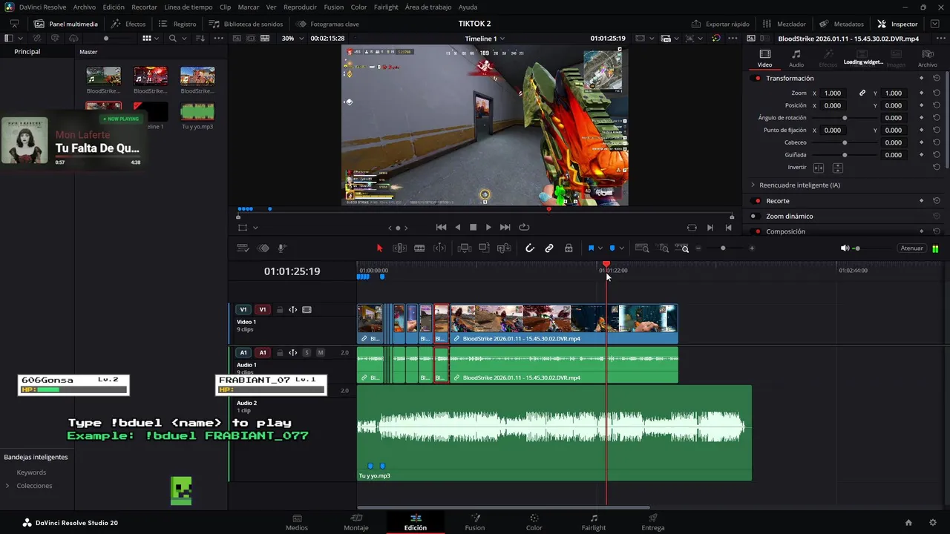Image resolution: width=950 pixels, height=534 pixels.
Task: Open the Timeline 1 name dropdown
Action: pyautogui.click(x=485, y=38)
